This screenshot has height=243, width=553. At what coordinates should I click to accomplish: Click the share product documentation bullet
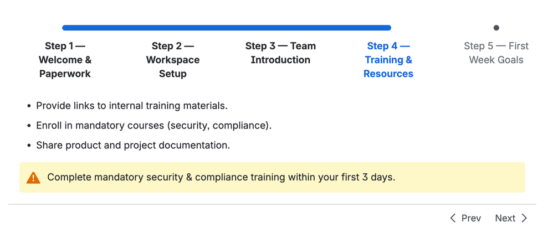pos(133,145)
